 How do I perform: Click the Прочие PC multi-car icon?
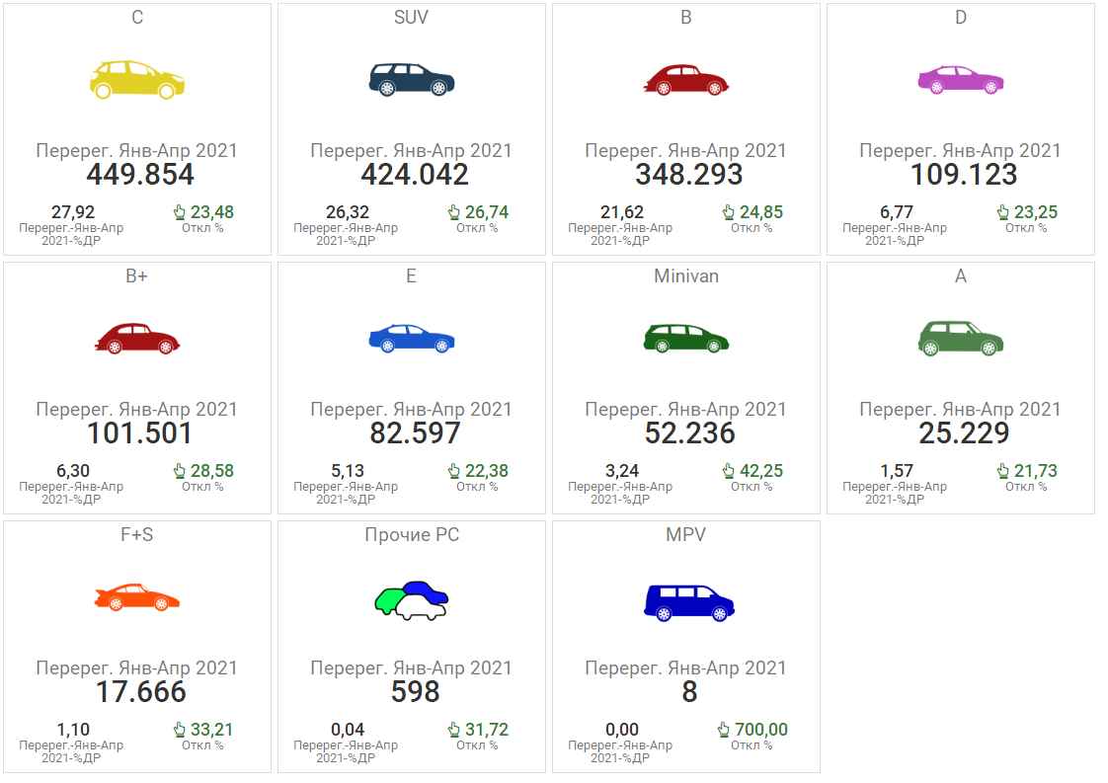click(412, 599)
